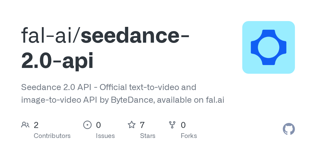
Task: Click the Issues circle-dot icon
Action: pyautogui.click(x=87, y=125)
